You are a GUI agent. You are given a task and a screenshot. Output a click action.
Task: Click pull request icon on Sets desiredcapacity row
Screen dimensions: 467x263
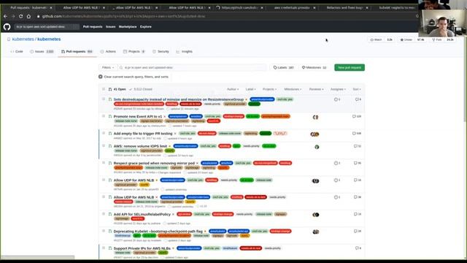point(110,99)
